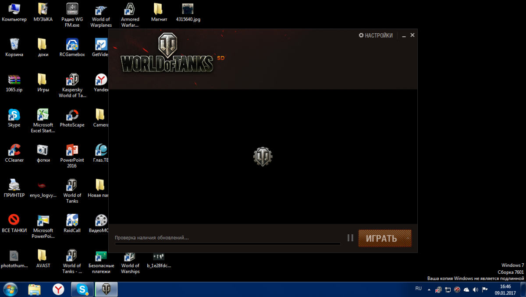Select Корзина recycle bin icon
Viewport: 526px width, 297px height.
[x=14, y=47]
